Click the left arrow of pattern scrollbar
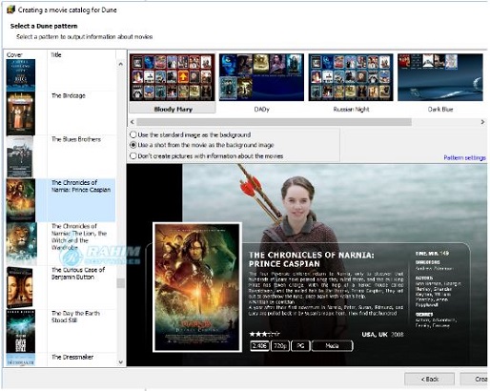Screen dimensions: 490x391 tap(133, 122)
